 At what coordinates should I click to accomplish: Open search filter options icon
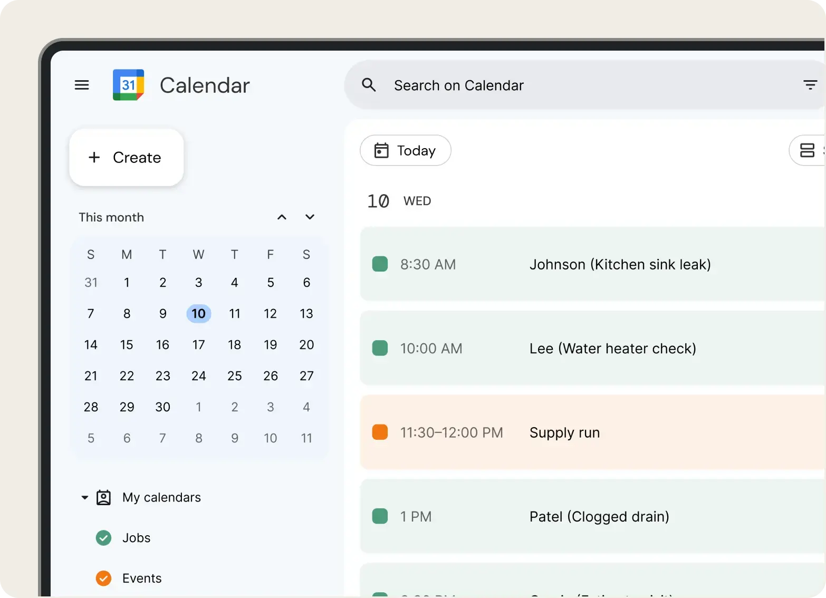[810, 85]
